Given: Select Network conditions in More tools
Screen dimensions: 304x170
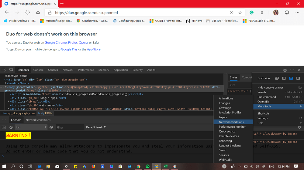Looking at the screenshot, I should (x=233, y=122).
